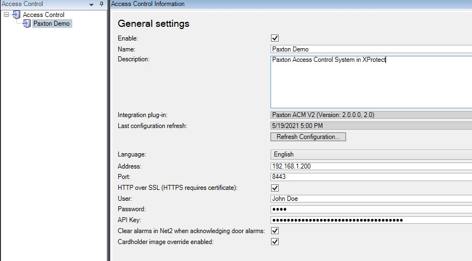
Task: Click the 'Cardholder image override enabled:' label
Action: (165, 242)
